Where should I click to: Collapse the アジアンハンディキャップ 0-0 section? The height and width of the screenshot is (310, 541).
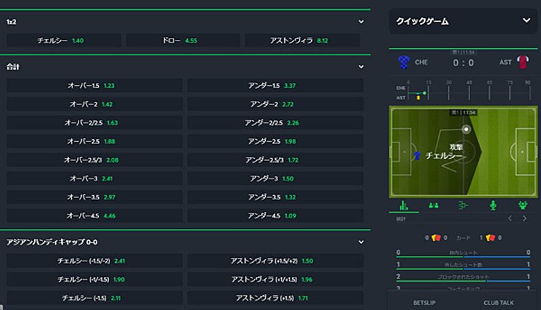coord(361,242)
